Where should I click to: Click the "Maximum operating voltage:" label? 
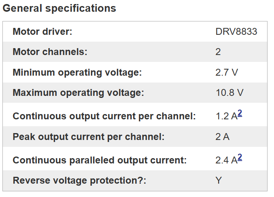click(78, 93)
